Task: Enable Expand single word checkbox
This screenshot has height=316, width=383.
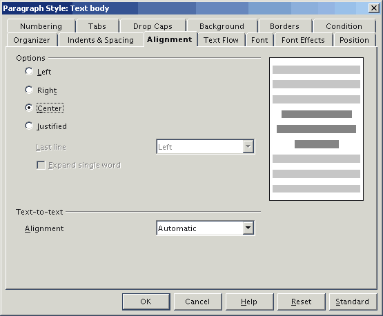Action: coord(41,165)
